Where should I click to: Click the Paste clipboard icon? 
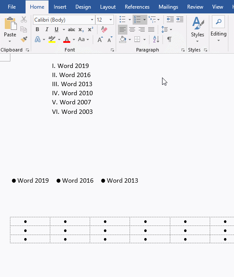(x=10, y=23)
